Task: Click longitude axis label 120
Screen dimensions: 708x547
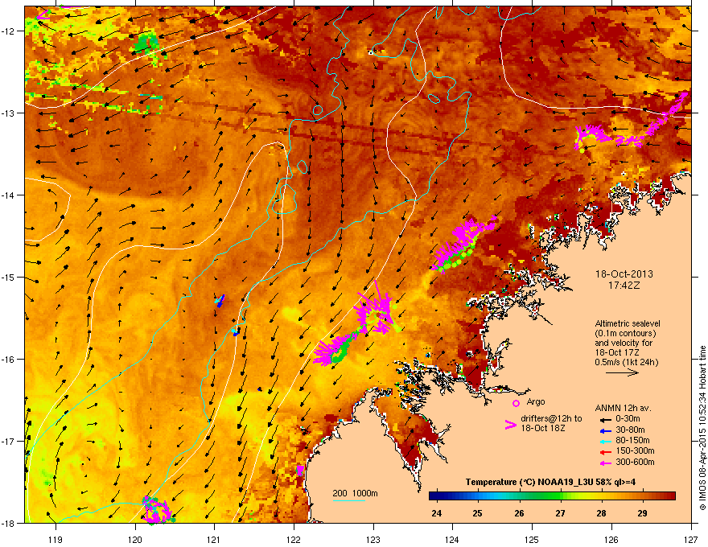Action: point(135,538)
